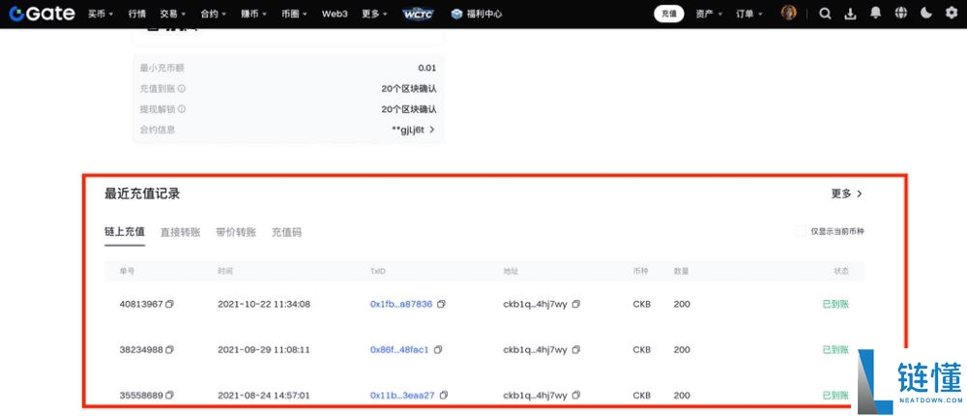Open the 行情 menu item

(137, 14)
